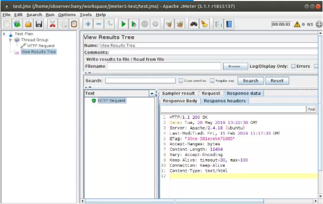Click the Shutdown test icon
The height and width of the screenshot is (204, 323).
155,24
